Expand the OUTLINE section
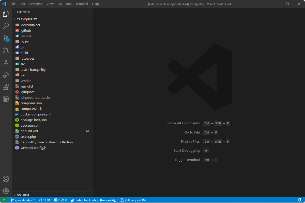Viewport: 305px width, 203px height. (52, 195)
